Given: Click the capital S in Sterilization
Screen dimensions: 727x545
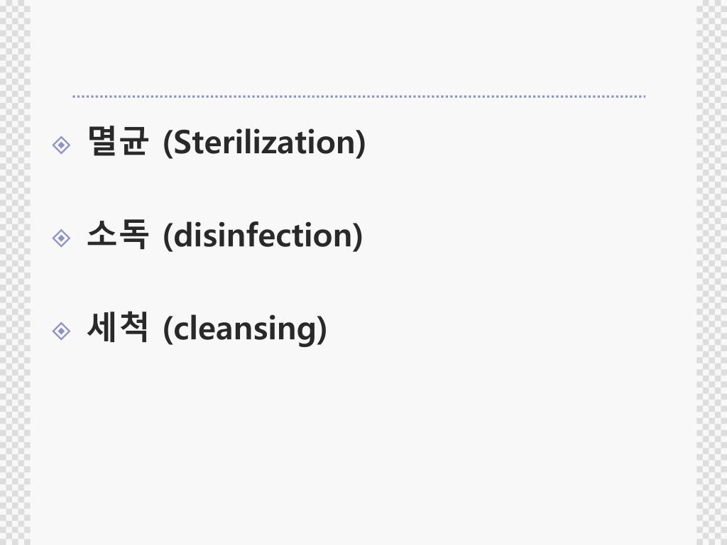Looking at the screenshot, I should point(182,143).
